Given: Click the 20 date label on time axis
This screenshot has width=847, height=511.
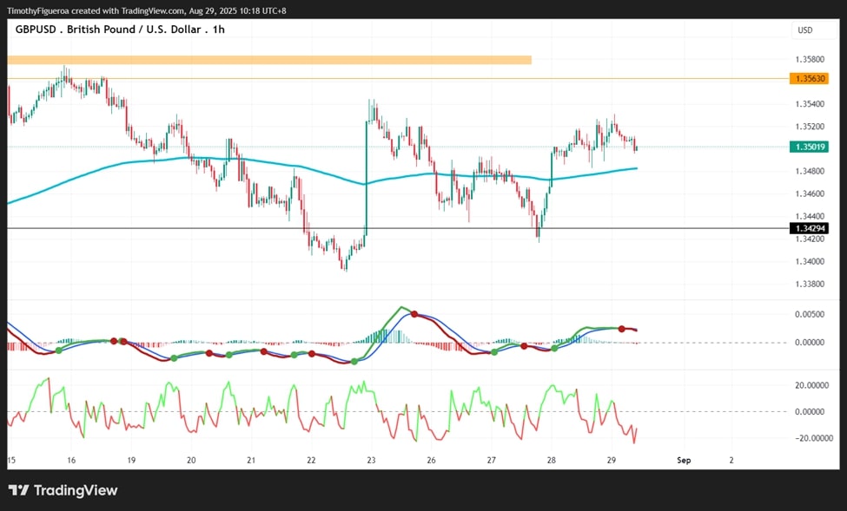Looking at the screenshot, I should click(x=191, y=461).
